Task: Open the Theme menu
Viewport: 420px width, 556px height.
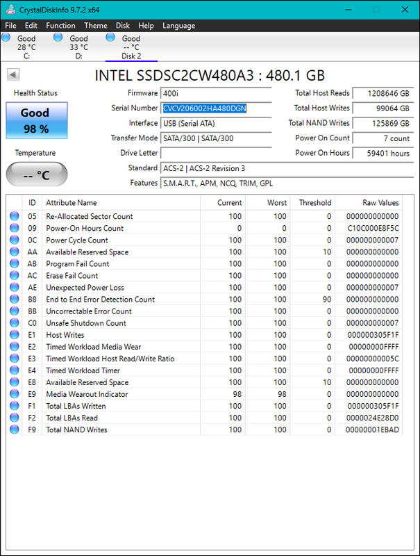Action: (x=96, y=26)
